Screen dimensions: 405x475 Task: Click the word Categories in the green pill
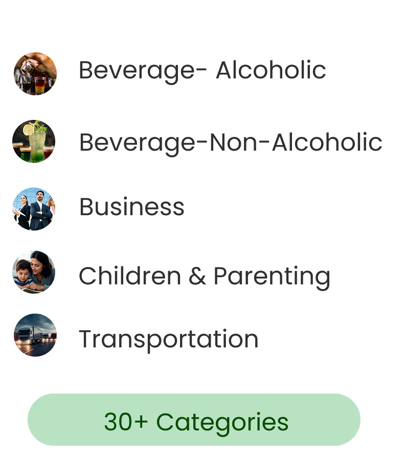(222, 422)
